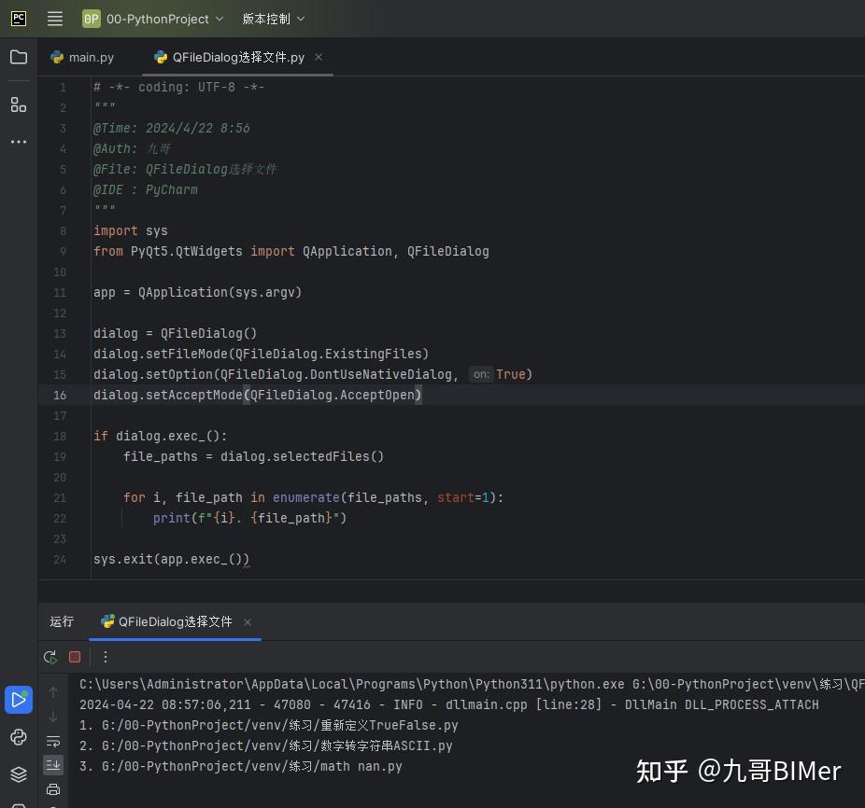Open the Python Console snake icon
This screenshot has width=865, height=808.
tap(19, 738)
